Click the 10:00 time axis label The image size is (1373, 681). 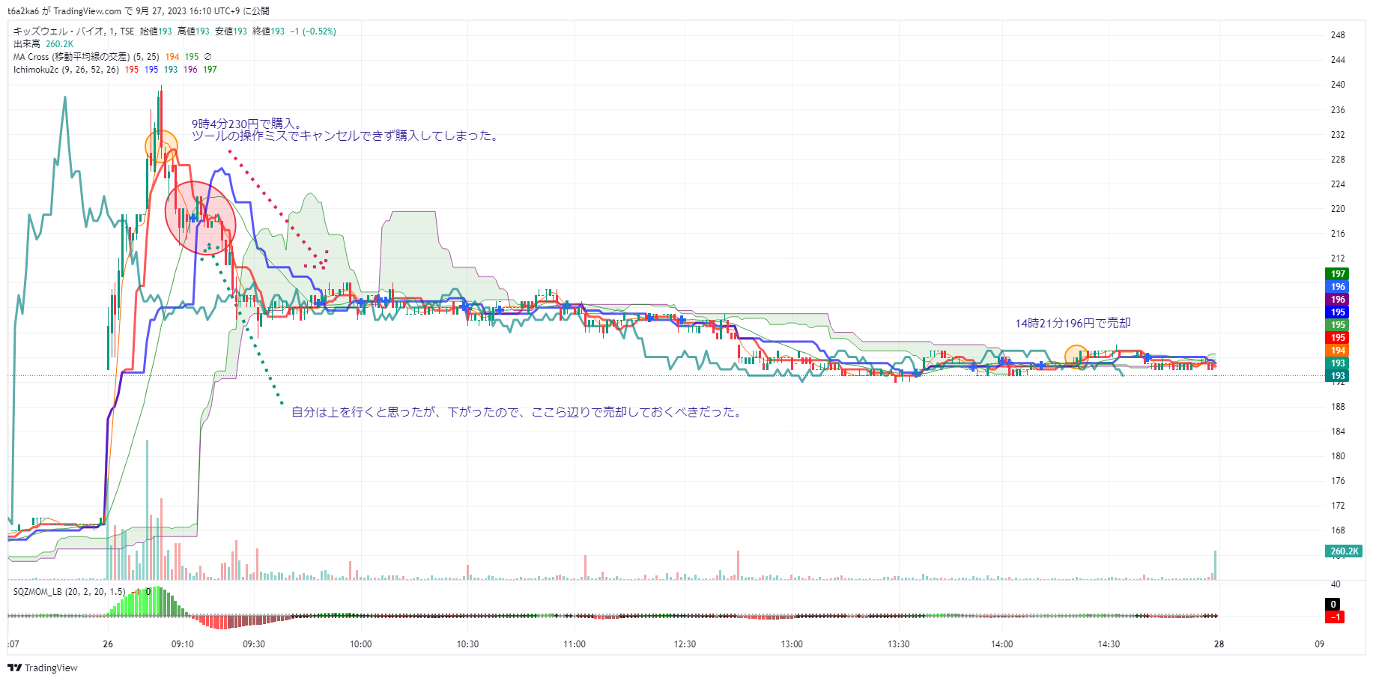click(x=360, y=644)
